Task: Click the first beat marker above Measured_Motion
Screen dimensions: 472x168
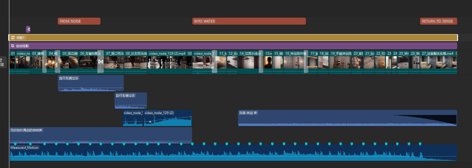Action: pos(15,144)
